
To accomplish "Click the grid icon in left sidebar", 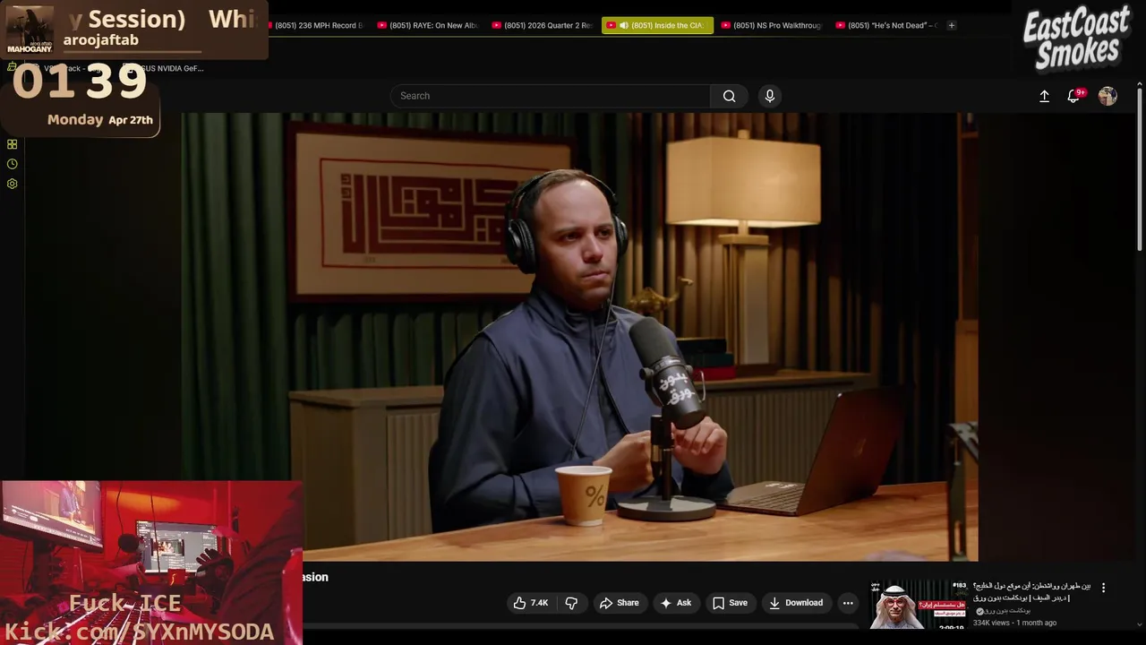I will (x=12, y=144).
